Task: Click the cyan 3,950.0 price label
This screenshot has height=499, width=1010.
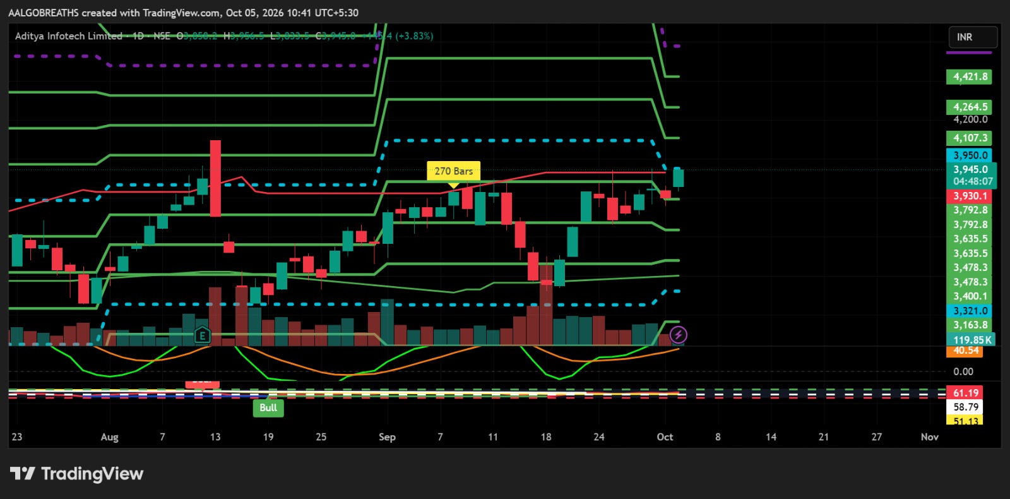Action: pos(969,155)
